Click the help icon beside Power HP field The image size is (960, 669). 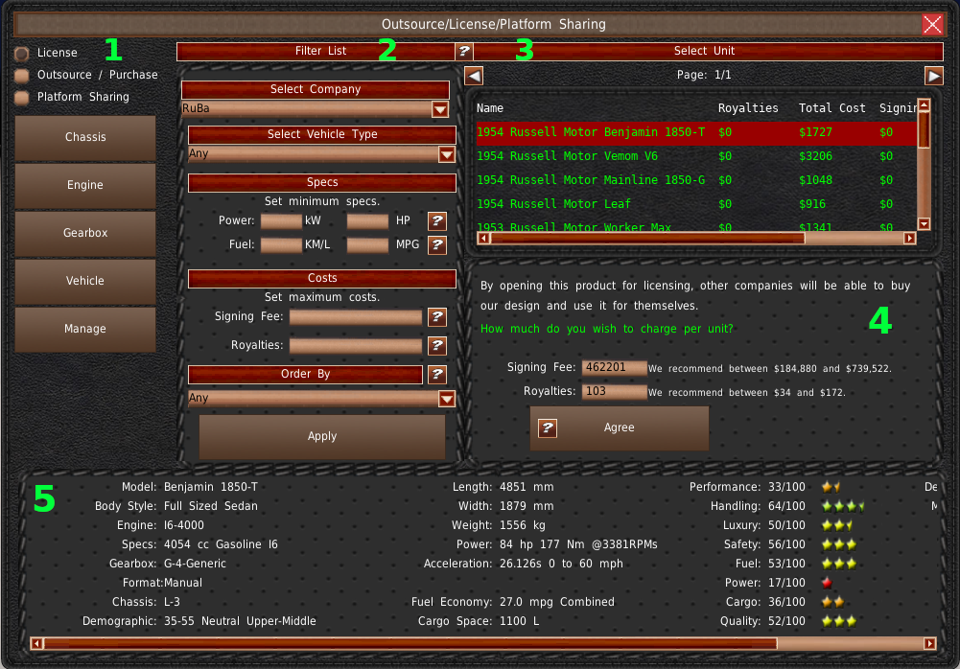pyautogui.click(x=437, y=221)
